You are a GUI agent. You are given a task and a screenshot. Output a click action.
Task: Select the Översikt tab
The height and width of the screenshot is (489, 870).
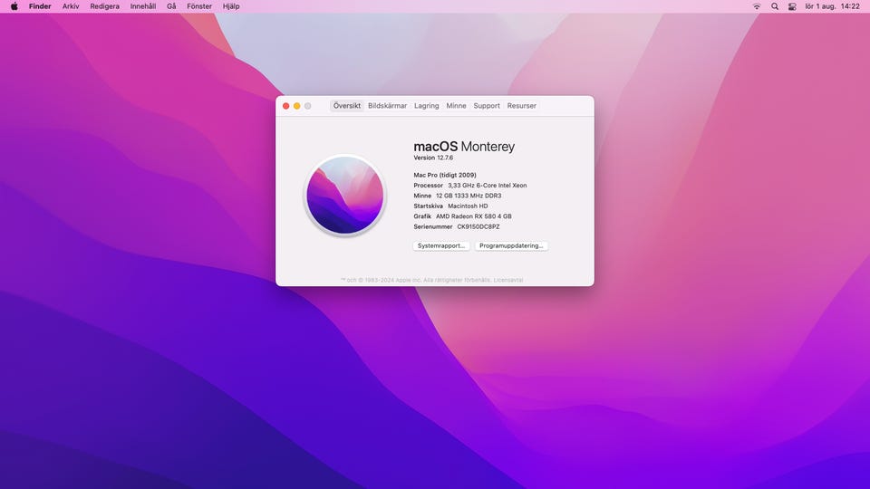tap(347, 105)
